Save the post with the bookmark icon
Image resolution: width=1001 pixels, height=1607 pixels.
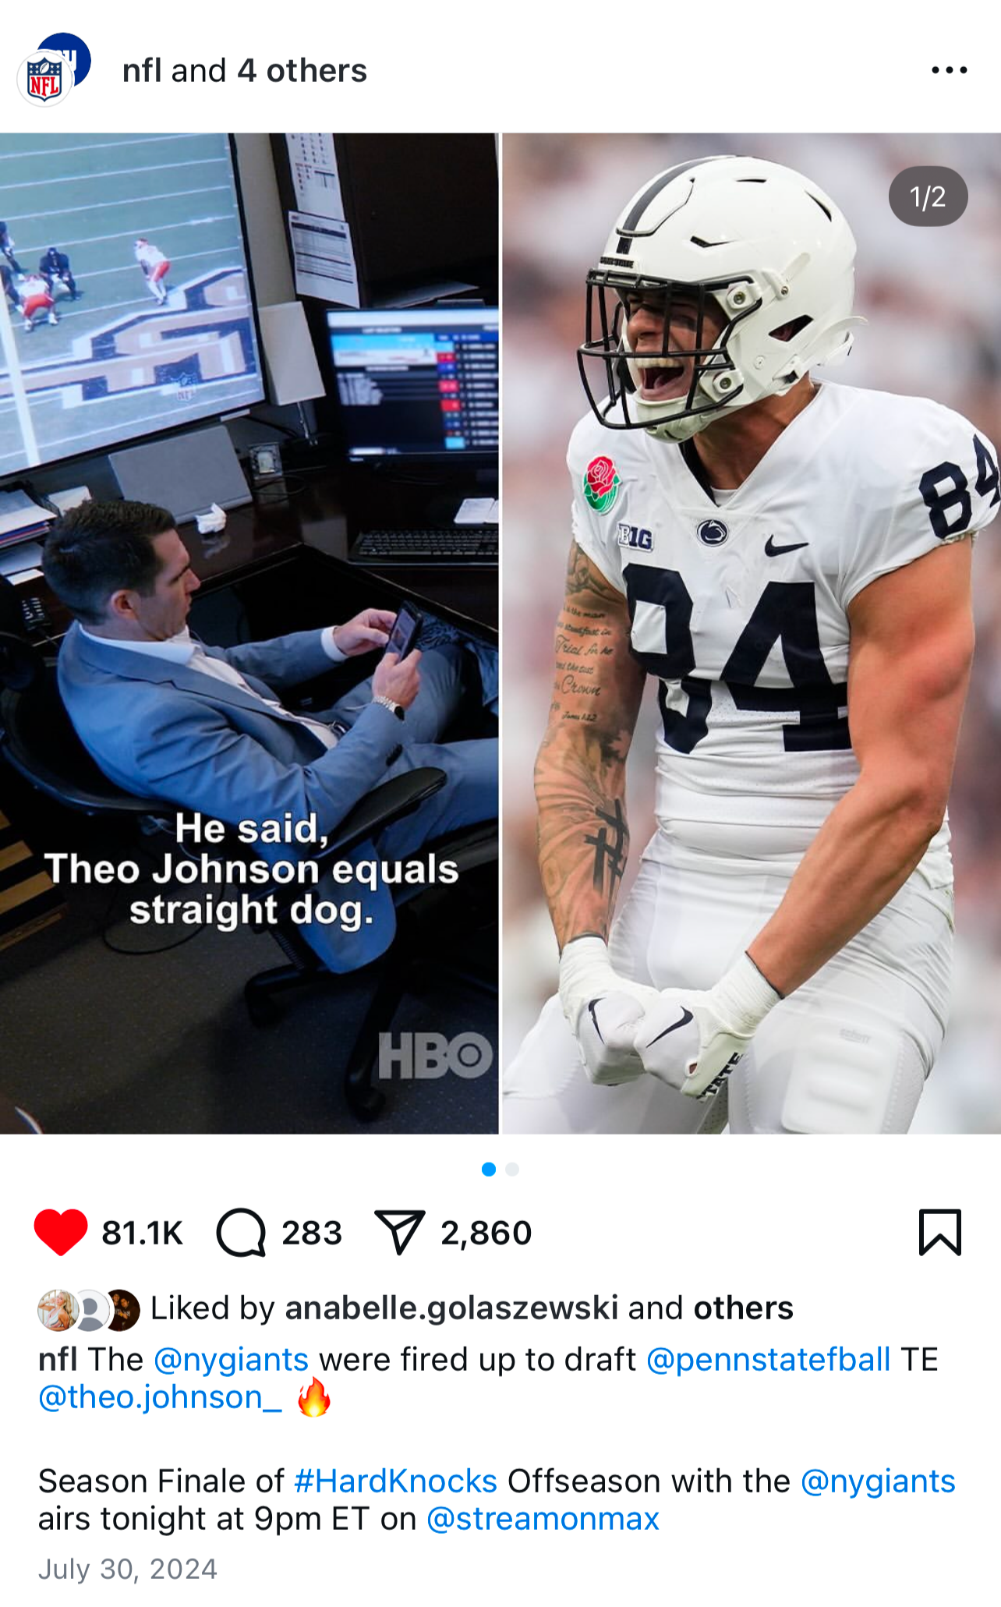click(940, 1232)
